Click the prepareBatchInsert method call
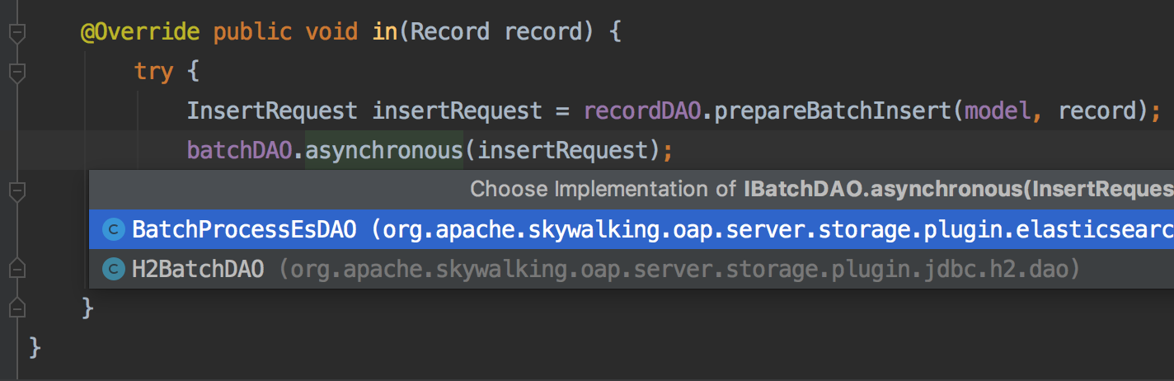This screenshot has height=381, width=1174. pyautogui.click(x=828, y=111)
